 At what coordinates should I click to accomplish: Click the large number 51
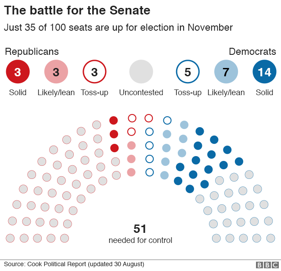pyautogui.click(x=140, y=229)
